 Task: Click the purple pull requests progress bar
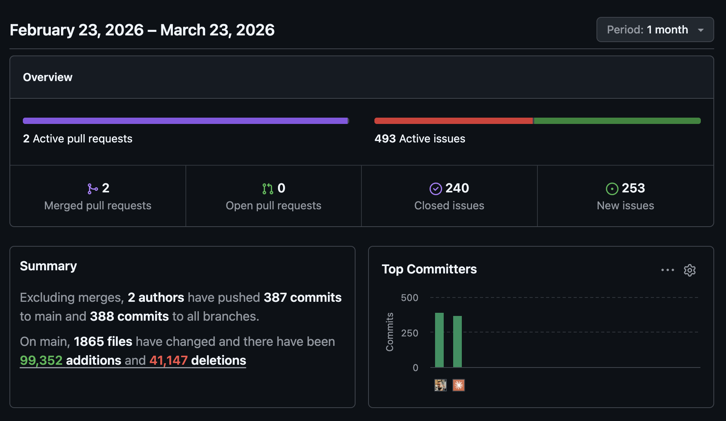pos(185,121)
